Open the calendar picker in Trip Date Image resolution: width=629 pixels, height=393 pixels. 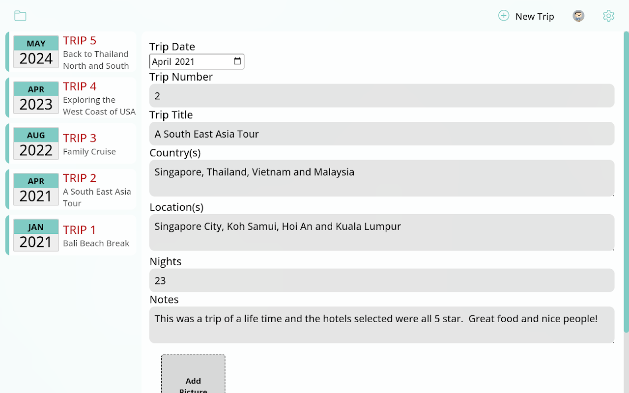[237, 61]
